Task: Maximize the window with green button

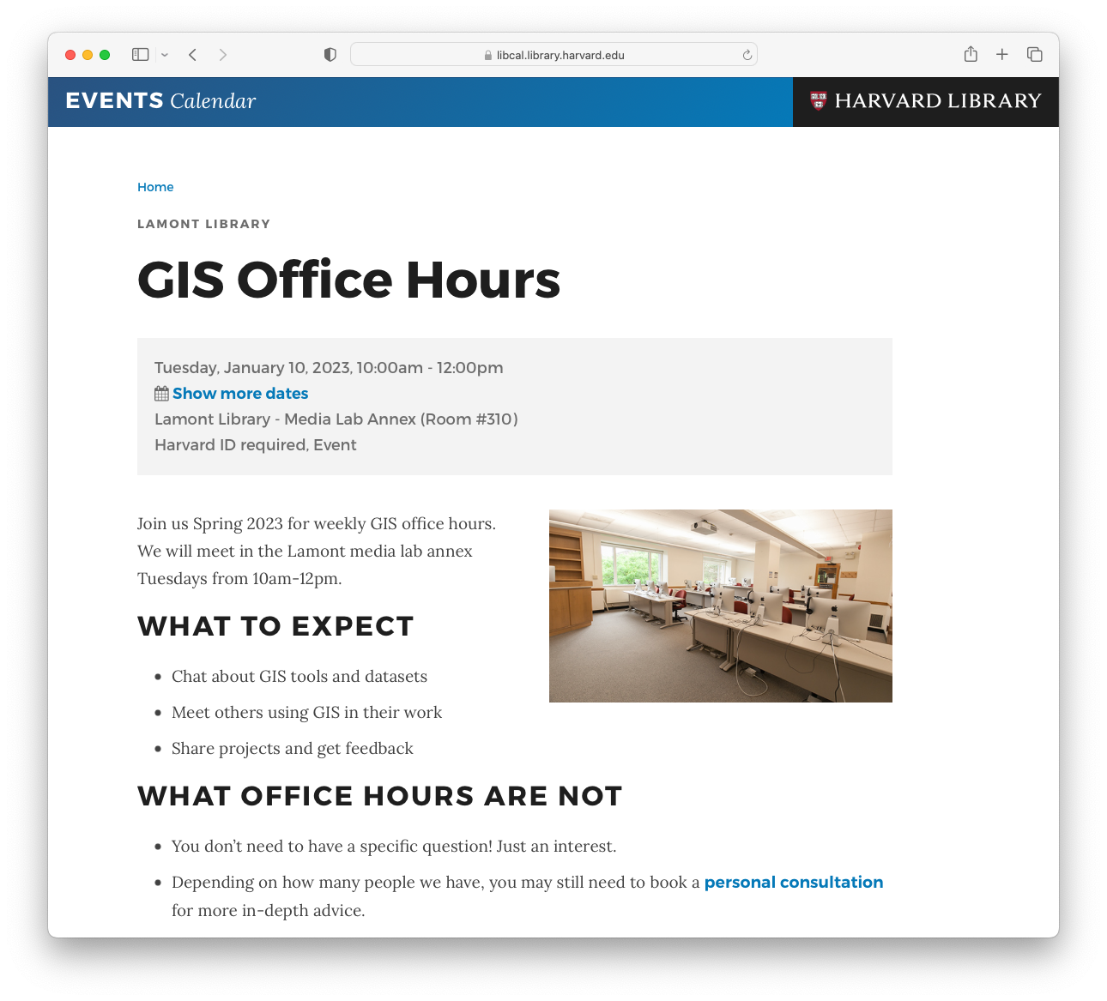Action: pyautogui.click(x=105, y=55)
